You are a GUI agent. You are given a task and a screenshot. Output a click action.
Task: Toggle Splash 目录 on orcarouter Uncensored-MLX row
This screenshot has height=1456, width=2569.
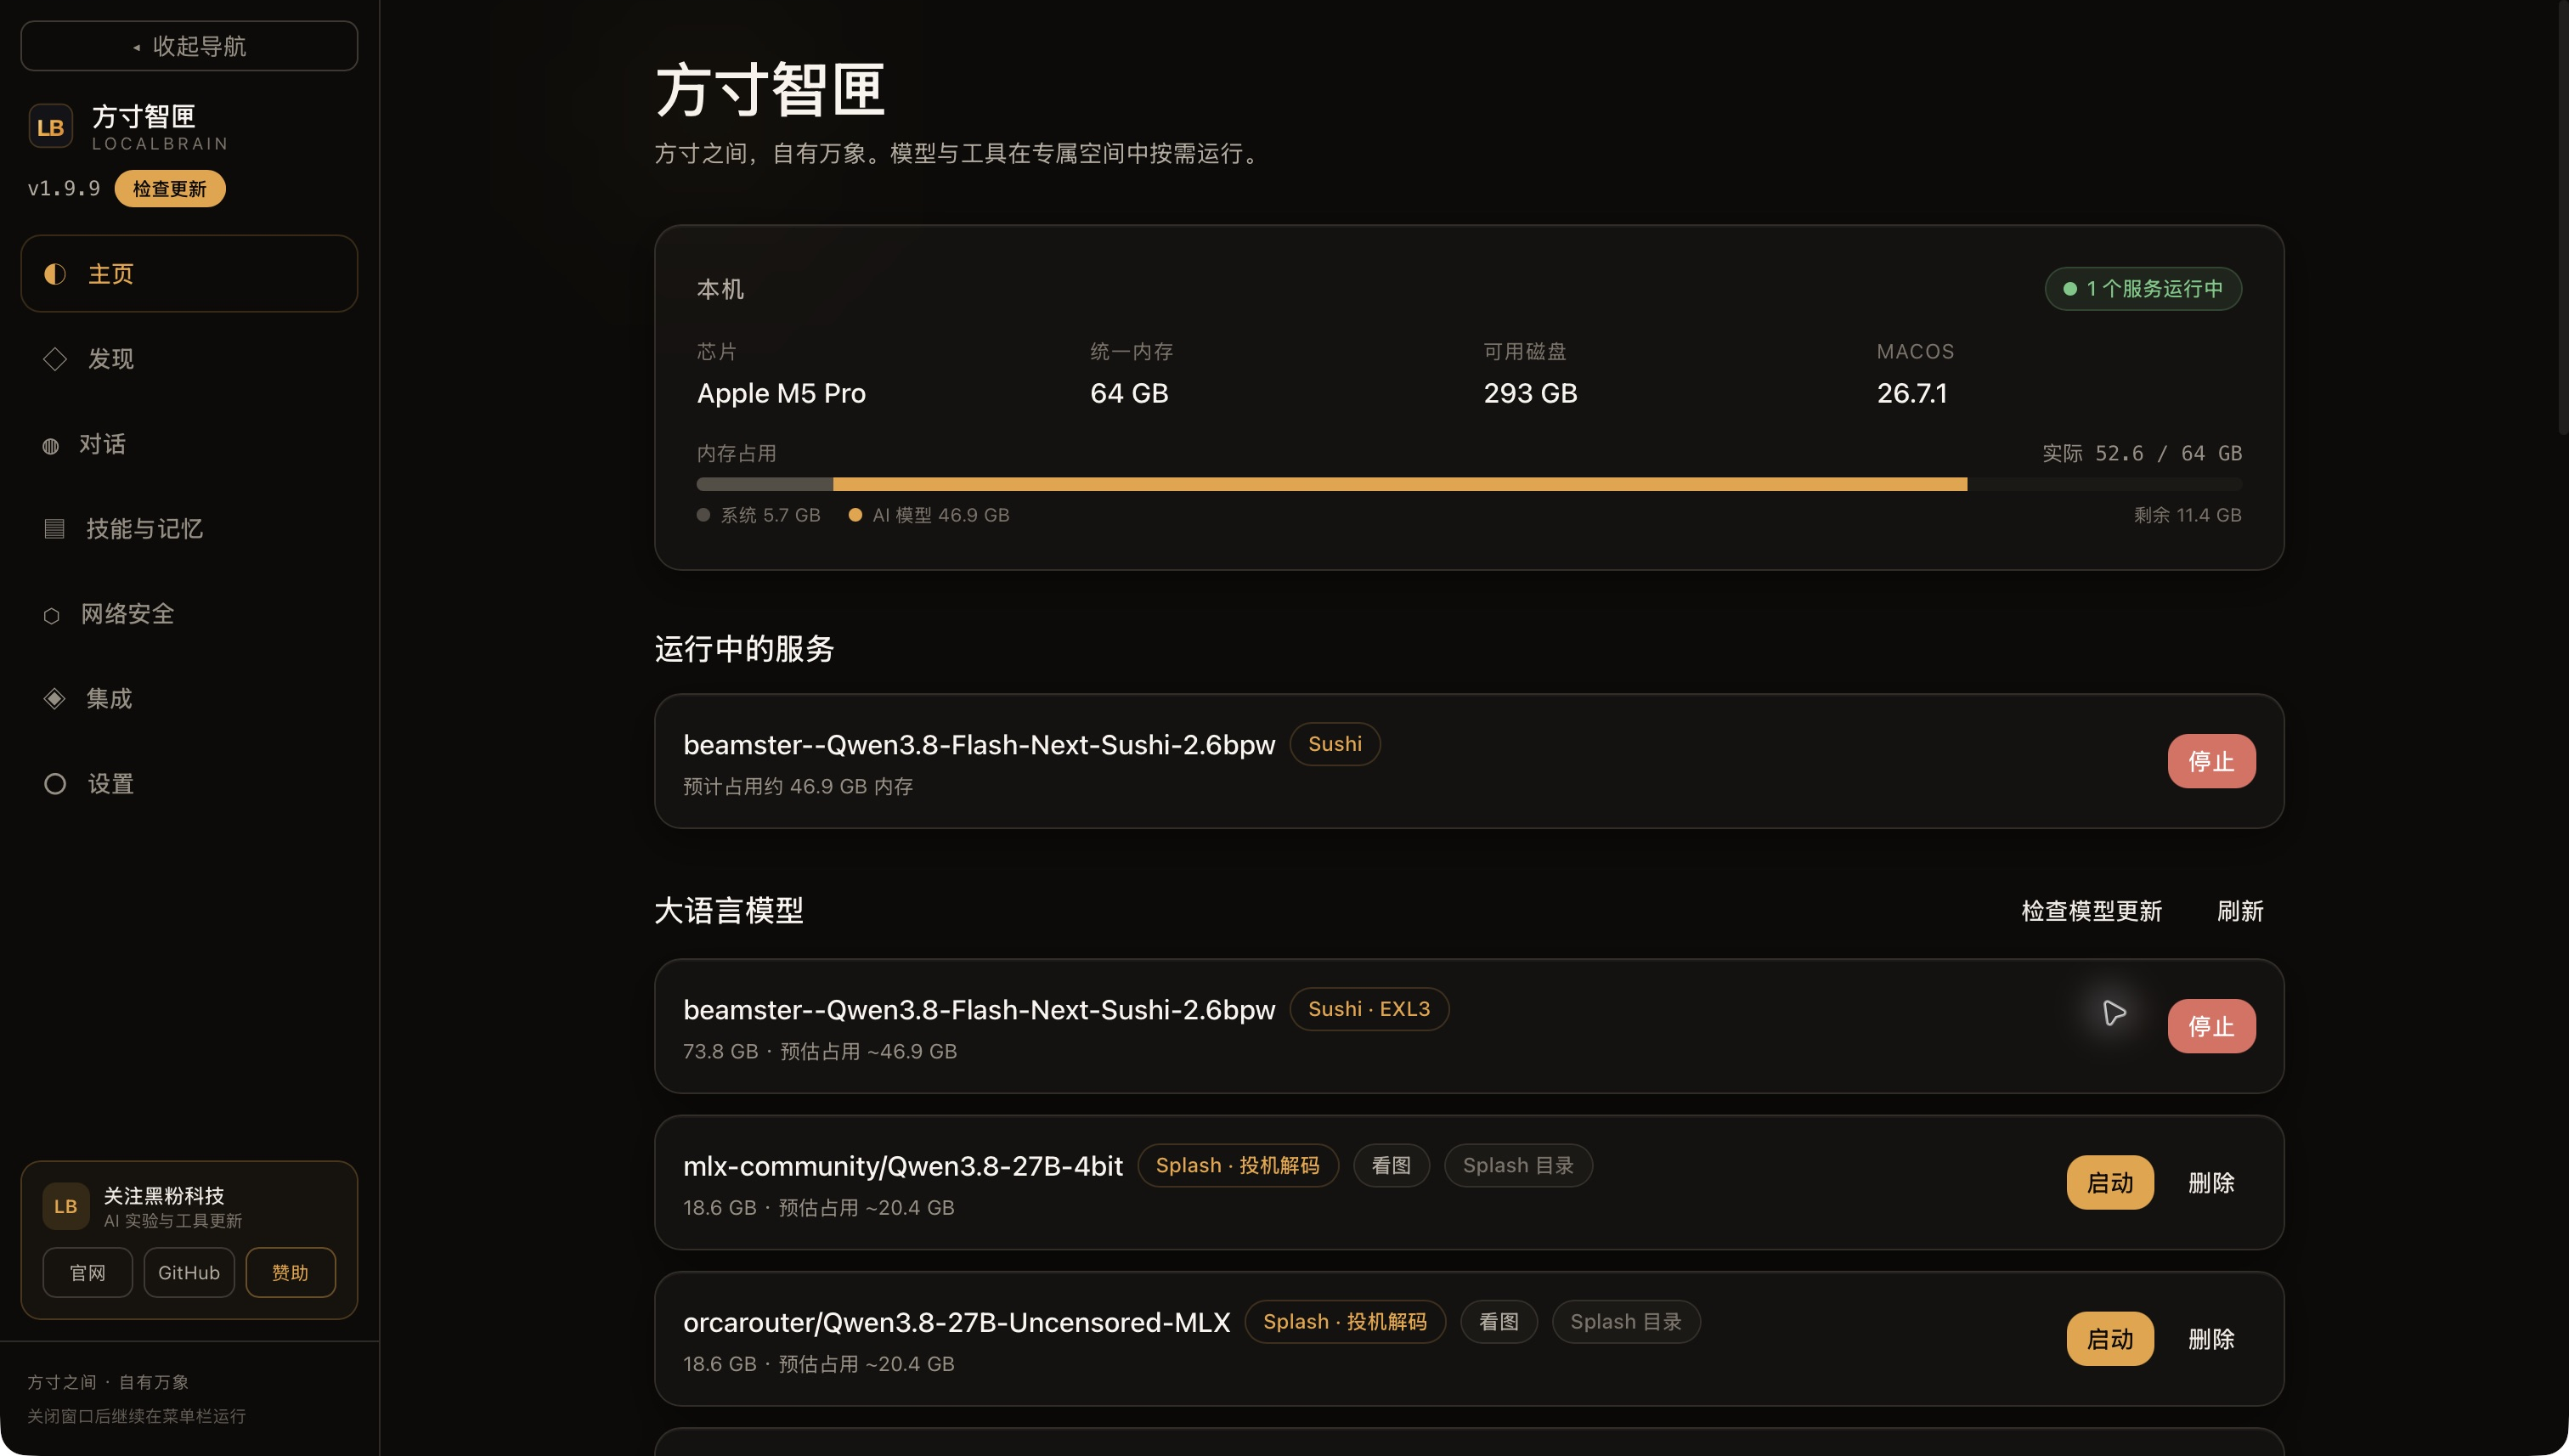click(x=1626, y=1322)
